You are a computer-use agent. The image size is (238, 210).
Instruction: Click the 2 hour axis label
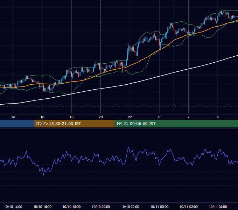coord(189,117)
